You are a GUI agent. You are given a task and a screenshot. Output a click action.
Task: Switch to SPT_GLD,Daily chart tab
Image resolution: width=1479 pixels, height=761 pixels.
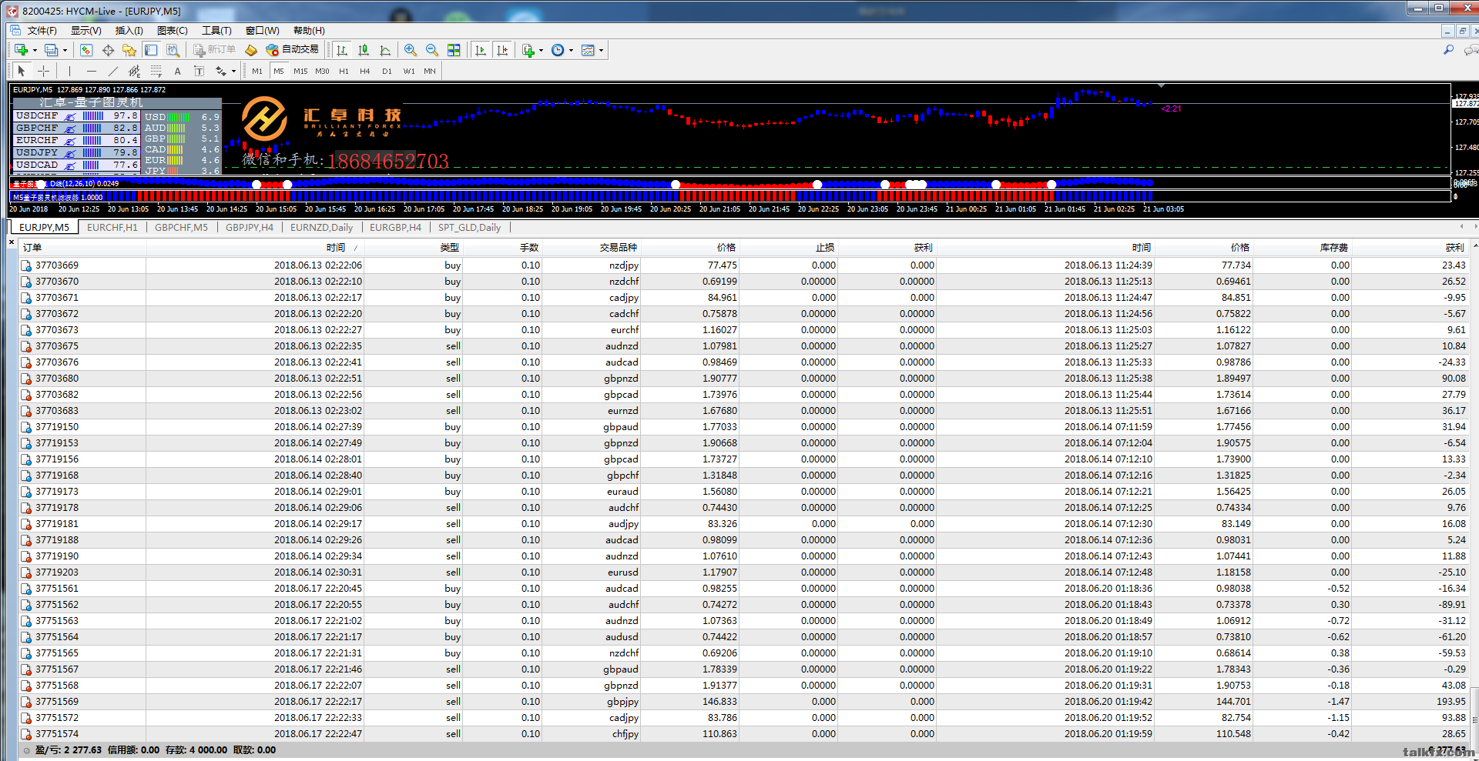(x=469, y=228)
